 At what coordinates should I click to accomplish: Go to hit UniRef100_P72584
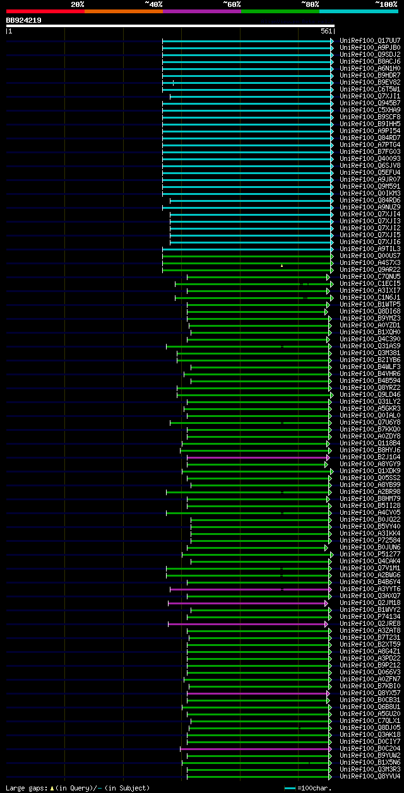point(370,540)
